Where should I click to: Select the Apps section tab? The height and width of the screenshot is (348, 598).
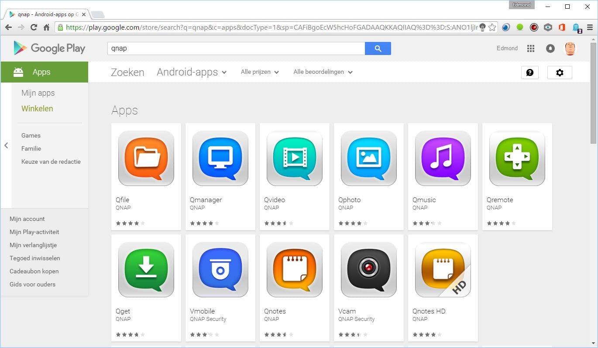coord(45,72)
